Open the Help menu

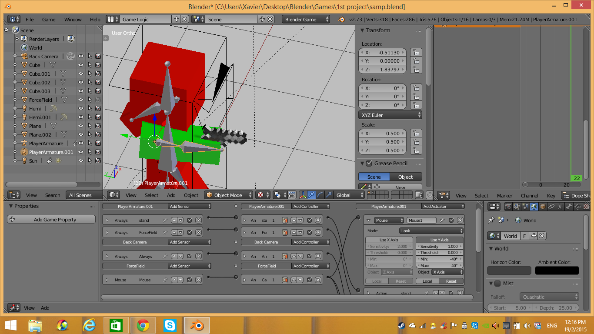pyautogui.click(x=95, y=20)
